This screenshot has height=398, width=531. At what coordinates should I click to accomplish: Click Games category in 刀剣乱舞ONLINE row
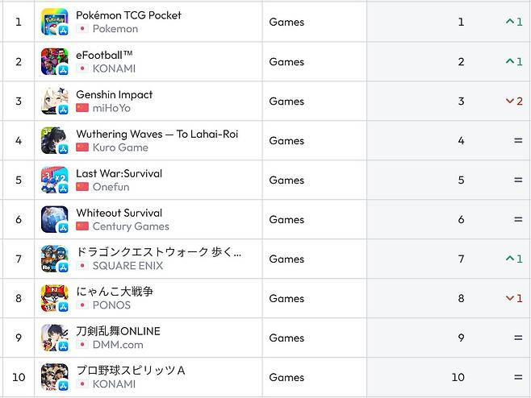coord(286,338)
